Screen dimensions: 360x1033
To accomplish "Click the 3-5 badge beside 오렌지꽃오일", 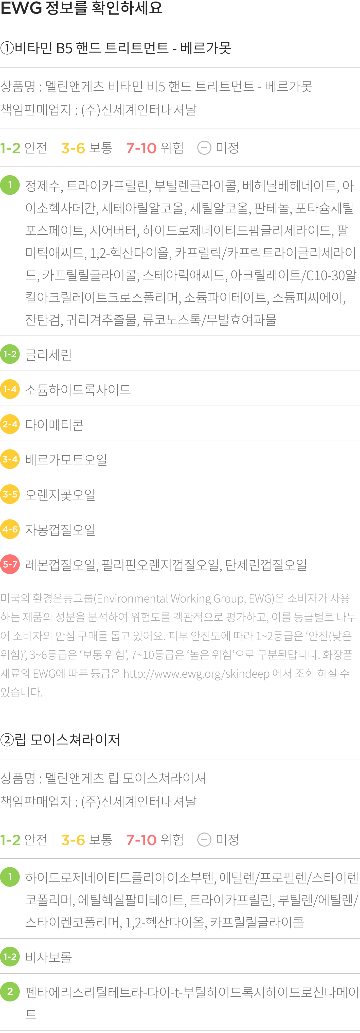I will 10,494.
